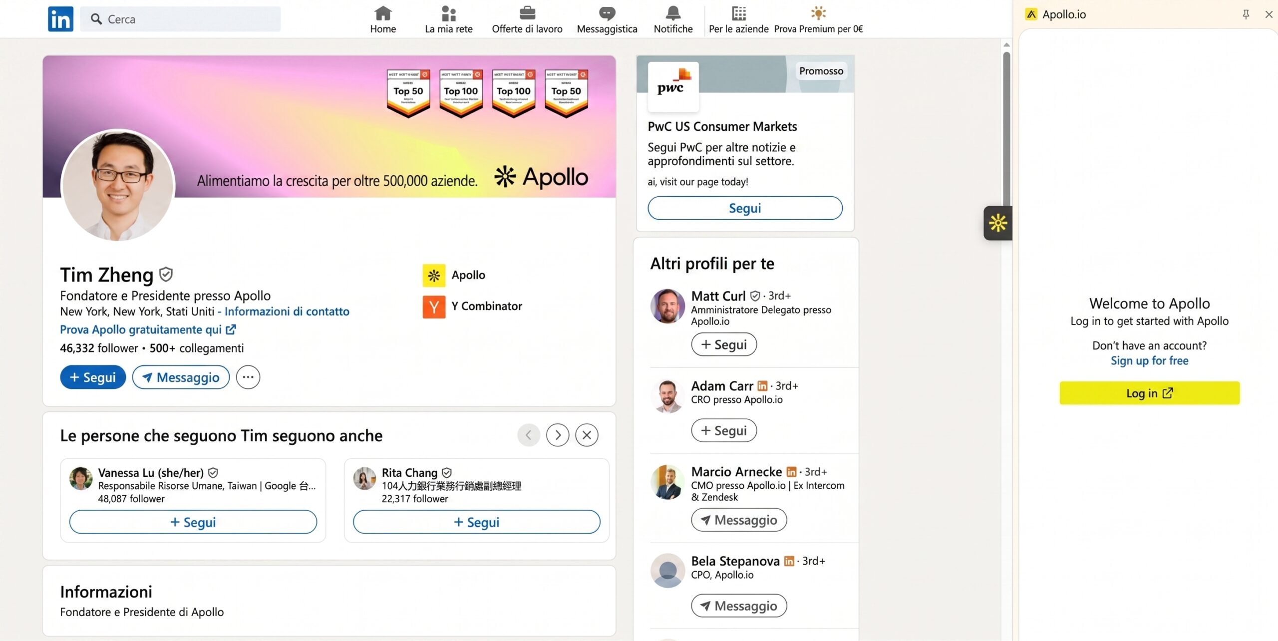Message Marcio Arnecke via Messaggio button
The height and width of the screenshot is (641, 1278).
[x=739, y=520]
